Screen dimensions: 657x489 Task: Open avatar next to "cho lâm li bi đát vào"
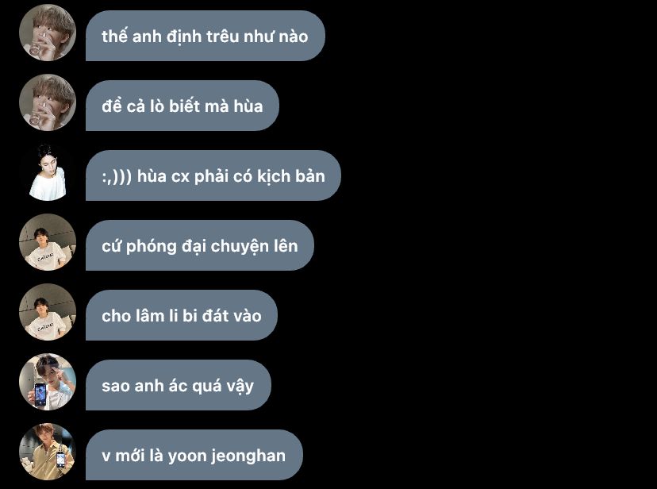coord(48,312)
